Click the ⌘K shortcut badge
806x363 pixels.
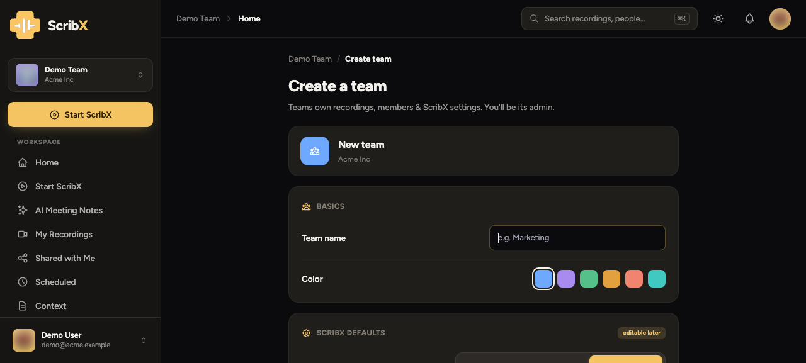coord(681,19)
